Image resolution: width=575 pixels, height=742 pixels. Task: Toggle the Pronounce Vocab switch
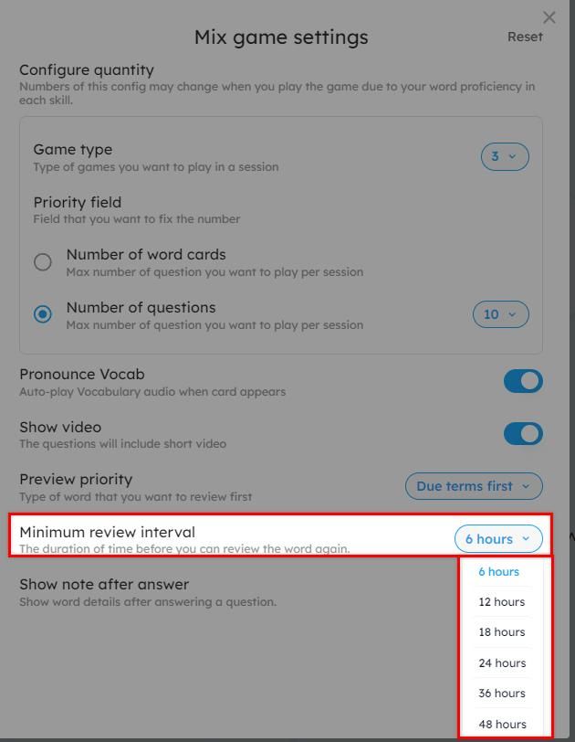(x=523, y=381)
